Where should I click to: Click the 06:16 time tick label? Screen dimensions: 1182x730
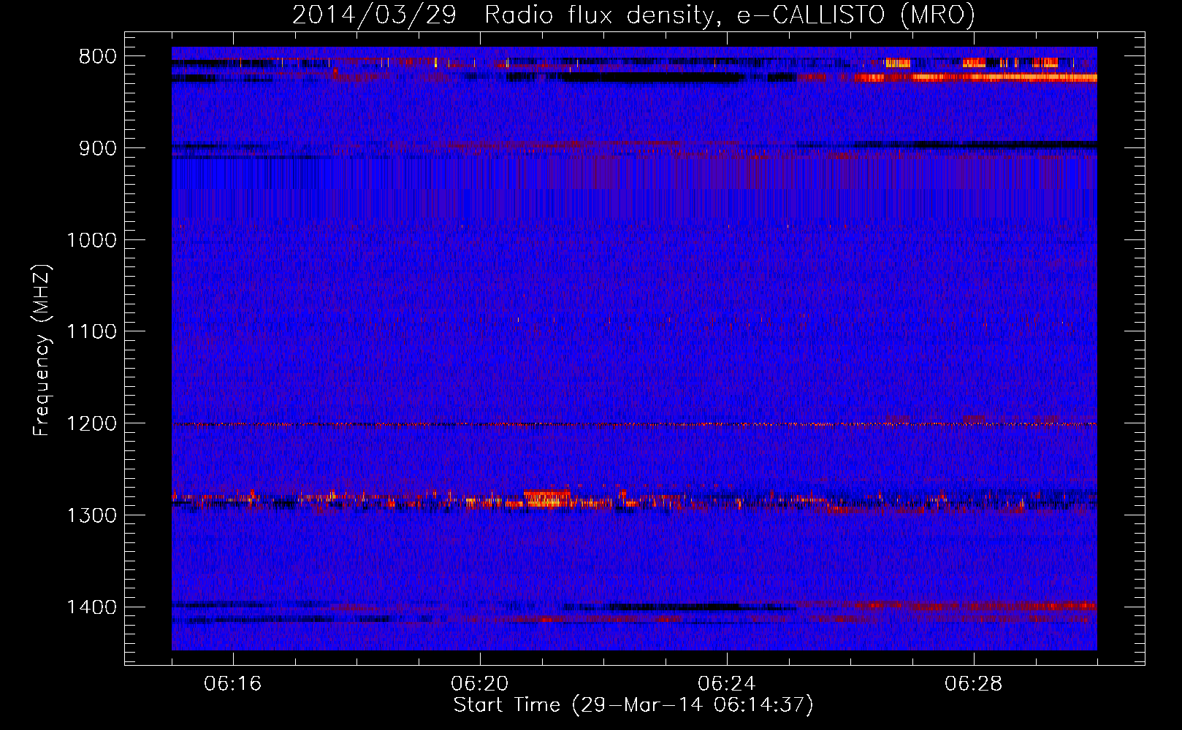[x=232, y=684]
